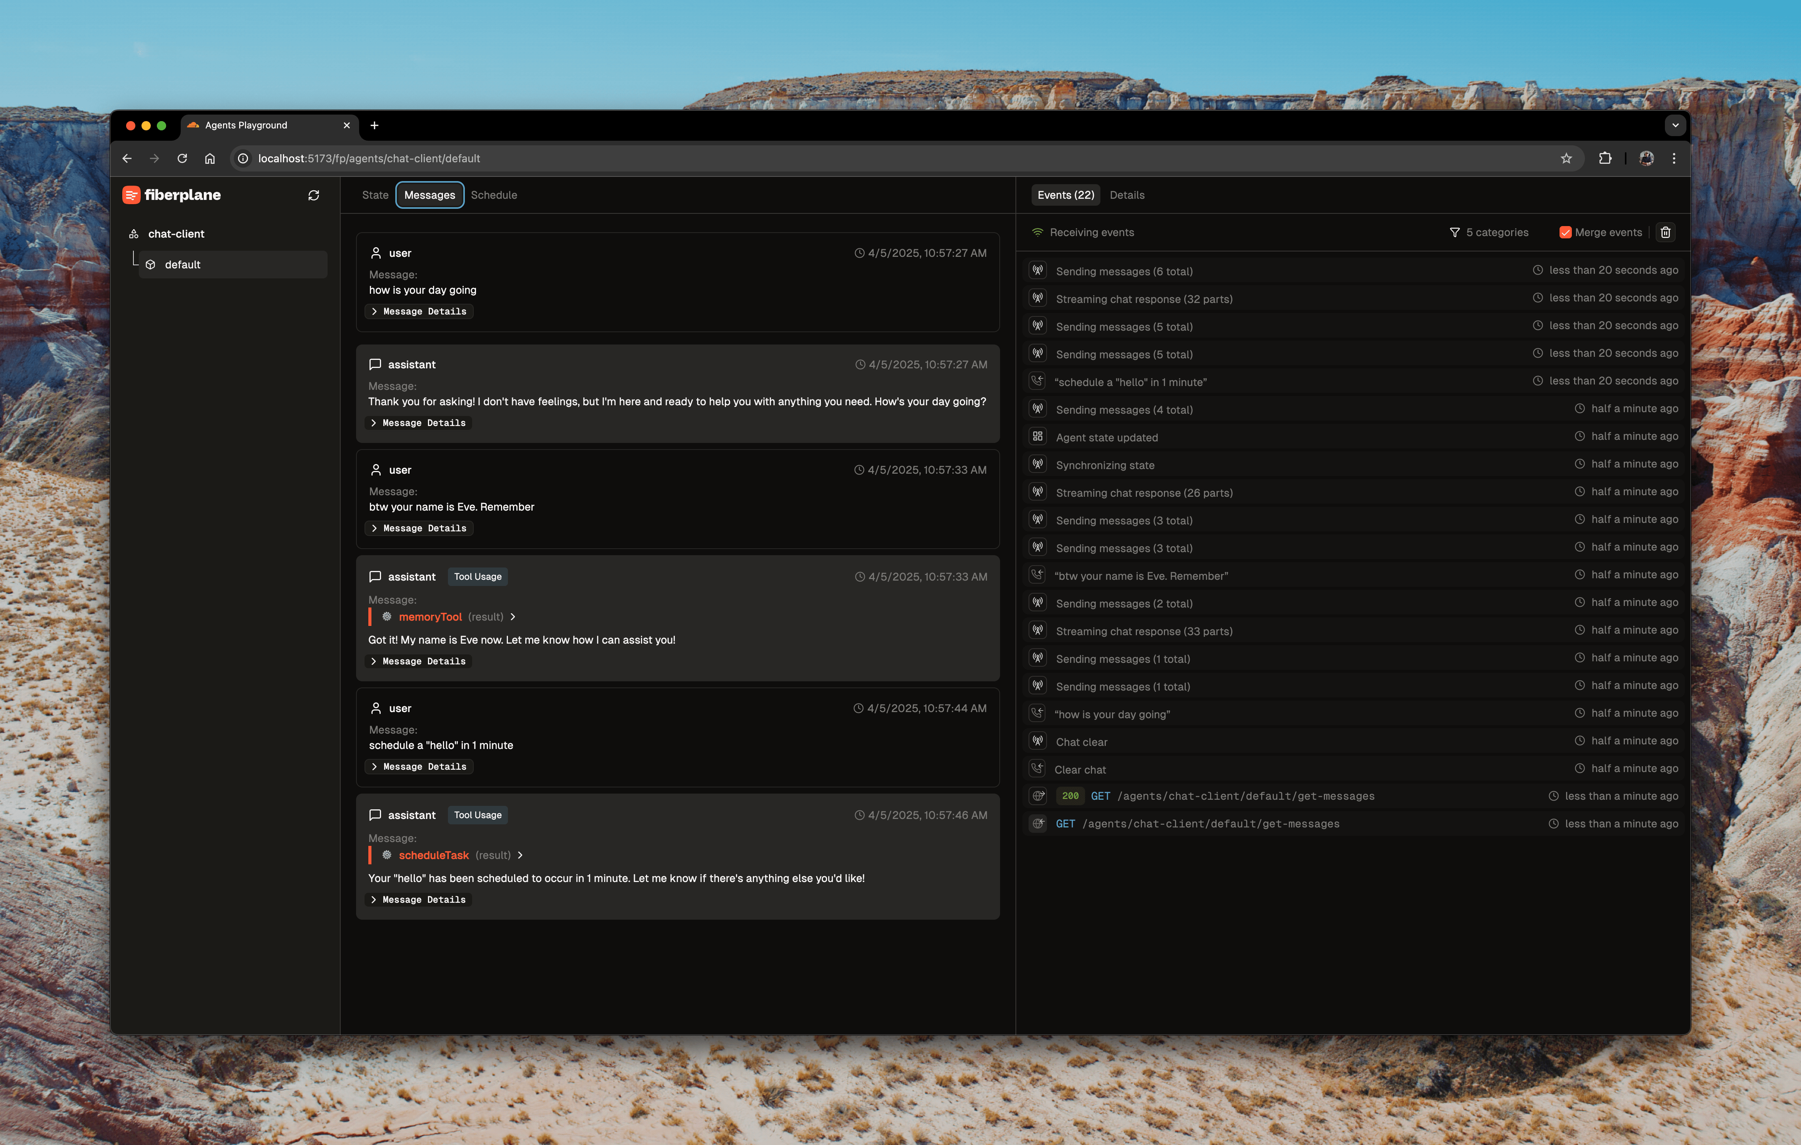Open the State tab
The image size is (1801, 1145).
[375, 195]
